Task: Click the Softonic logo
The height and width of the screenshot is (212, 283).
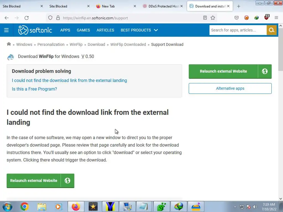Action: click(x=35, y=30)
